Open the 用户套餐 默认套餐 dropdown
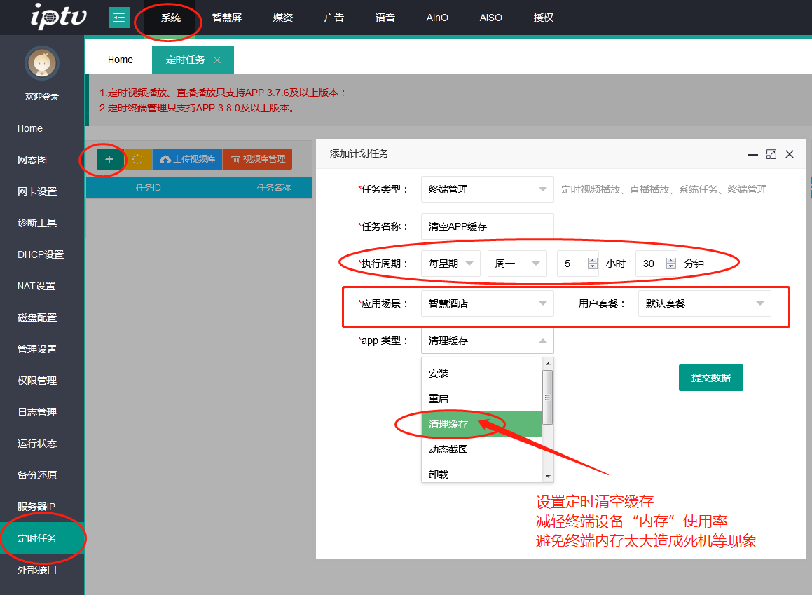812x595 pixels. 703,303
